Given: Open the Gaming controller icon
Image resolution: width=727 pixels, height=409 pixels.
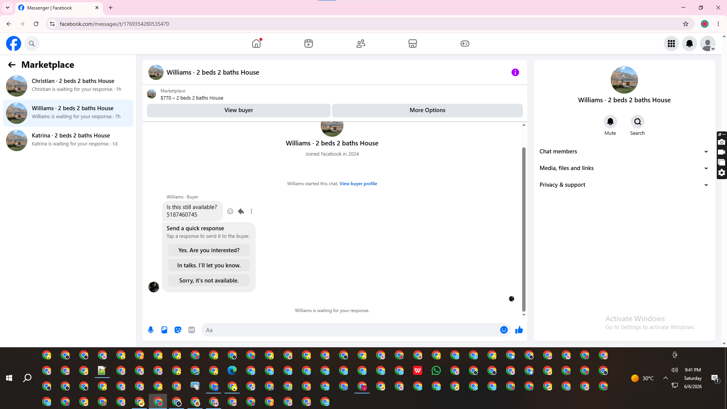Looking at the screenshot, I should tap(465, 44).
